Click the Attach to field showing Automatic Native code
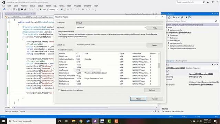Viewport: 220px width, 124px height. click(111, 45)
